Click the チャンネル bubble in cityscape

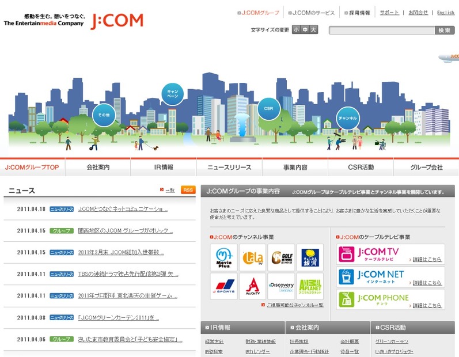(x=348, y=118)
